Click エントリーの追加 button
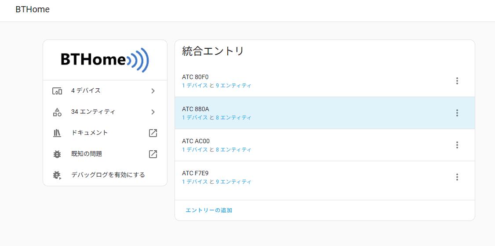The height and width of the screenshot is (246, 495). pyautogui.click(x=209, y=210)
